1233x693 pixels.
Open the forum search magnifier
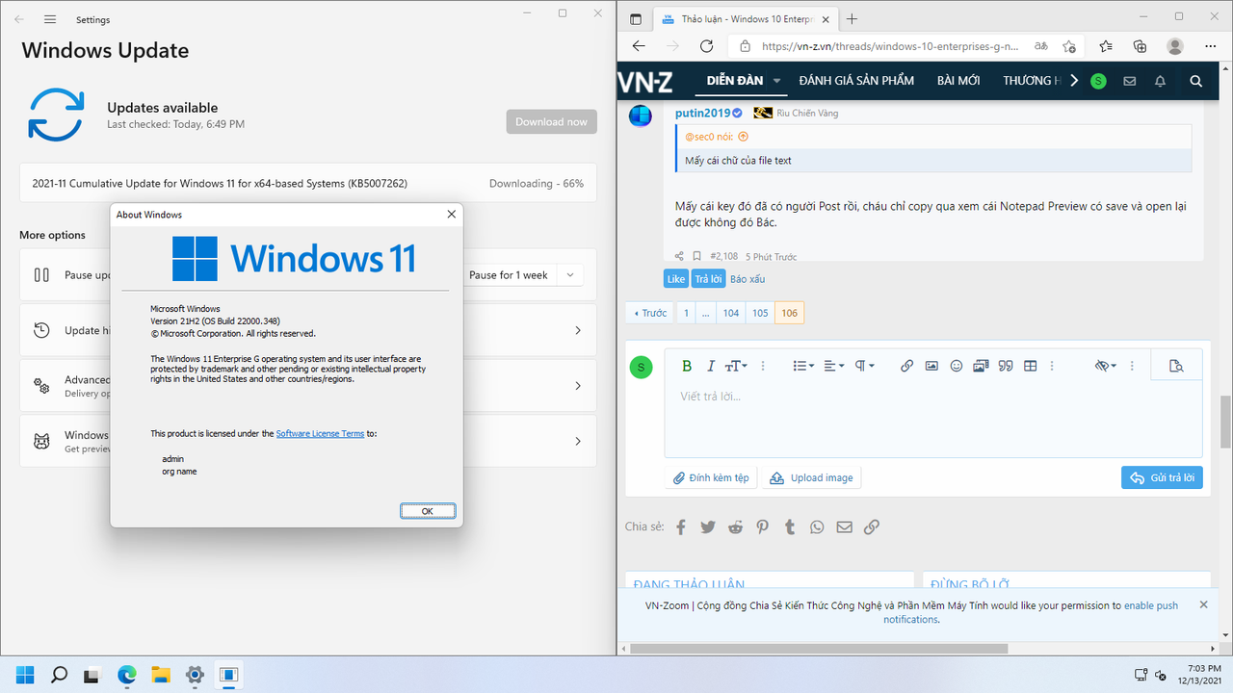1195,81
